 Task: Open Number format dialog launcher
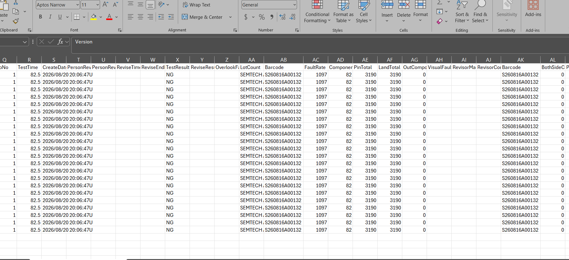[297, 30]
